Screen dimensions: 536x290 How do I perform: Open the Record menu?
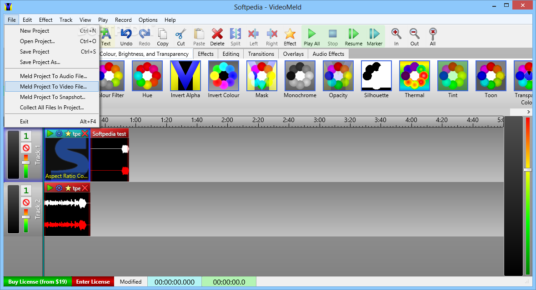click(123, 20)
